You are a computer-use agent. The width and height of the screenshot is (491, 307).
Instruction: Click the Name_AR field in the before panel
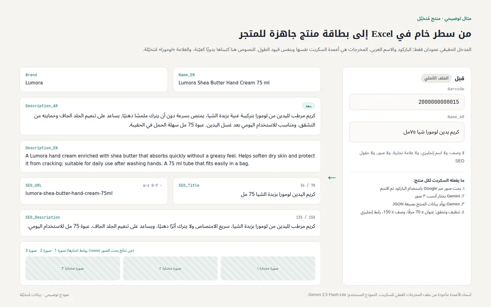(x=407, y=132)
